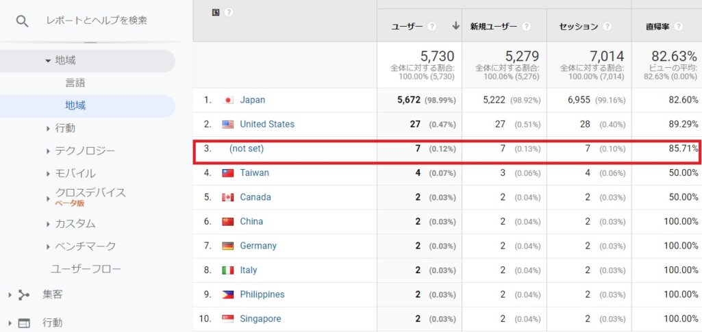Click help icon beside 直帰率 column

coord(678,27)
